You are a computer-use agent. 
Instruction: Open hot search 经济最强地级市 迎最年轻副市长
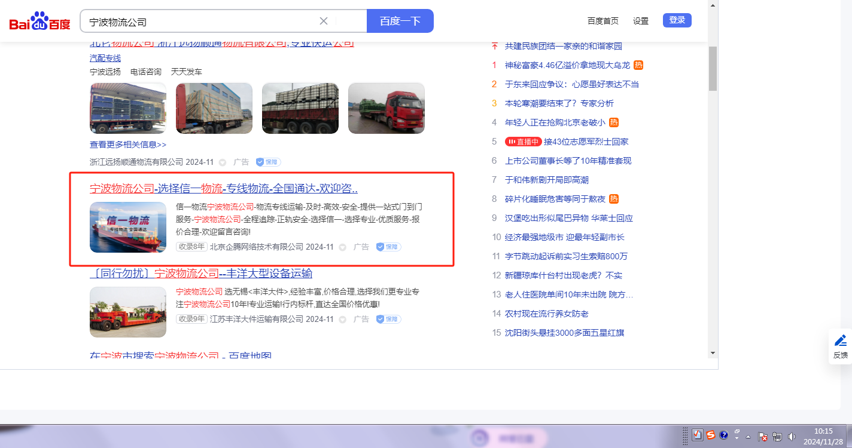[565, 237]
